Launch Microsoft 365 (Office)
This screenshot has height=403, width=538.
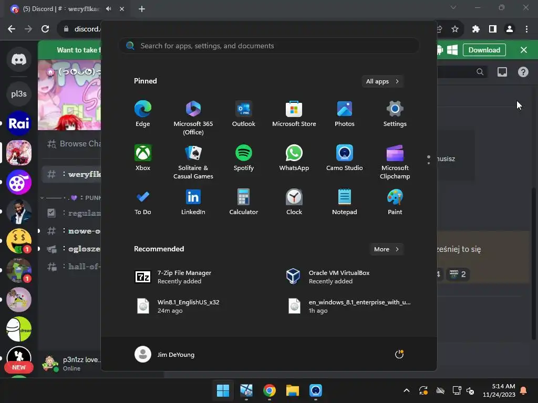point(193,118)
